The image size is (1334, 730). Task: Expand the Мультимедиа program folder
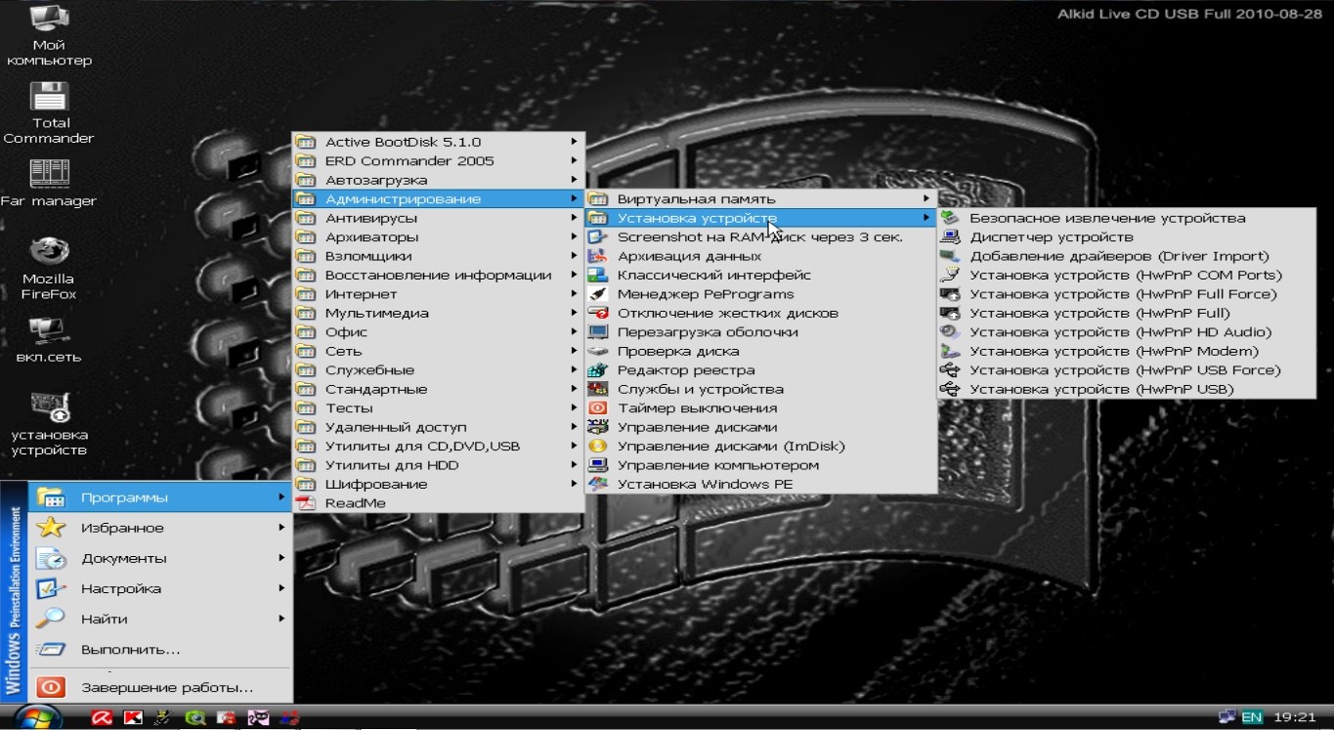439,314
